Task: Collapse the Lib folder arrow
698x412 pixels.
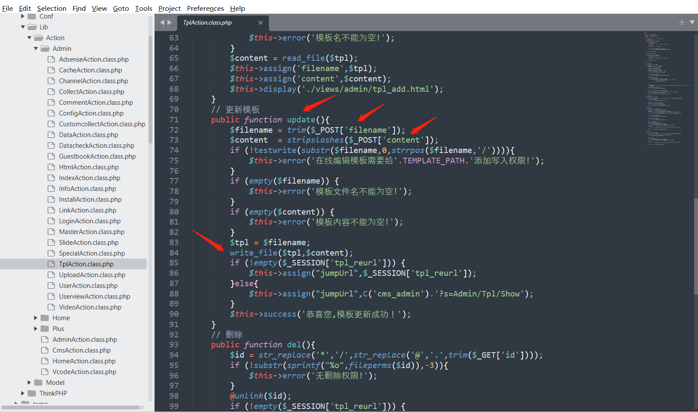Action: 23,27
